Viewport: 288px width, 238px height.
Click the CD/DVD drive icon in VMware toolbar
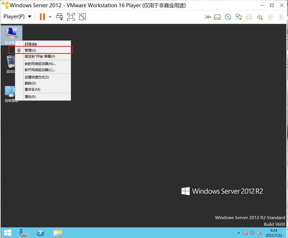coord(228,17)
